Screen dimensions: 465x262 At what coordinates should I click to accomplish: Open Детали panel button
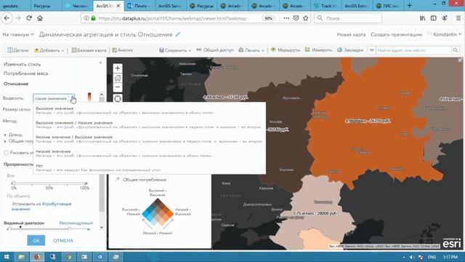click(18, 50)
